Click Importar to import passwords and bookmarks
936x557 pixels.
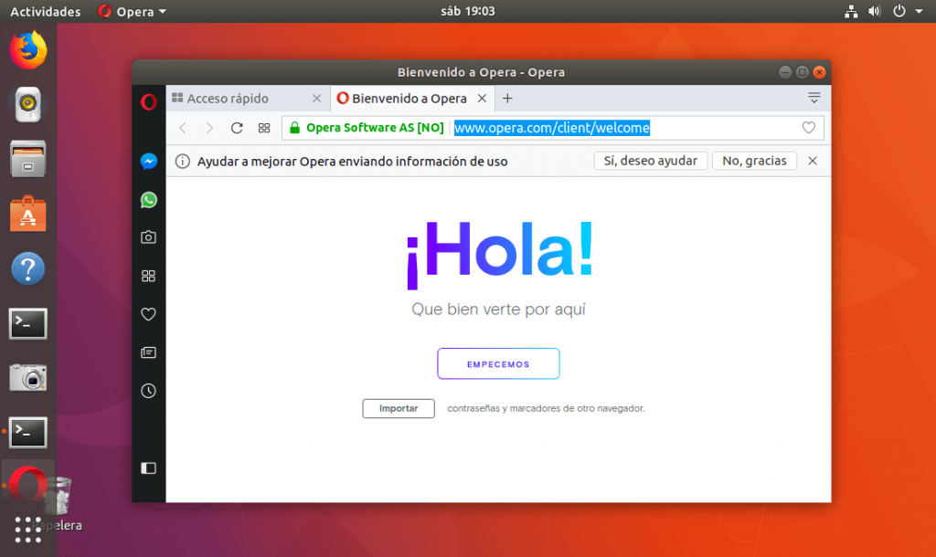398,408
